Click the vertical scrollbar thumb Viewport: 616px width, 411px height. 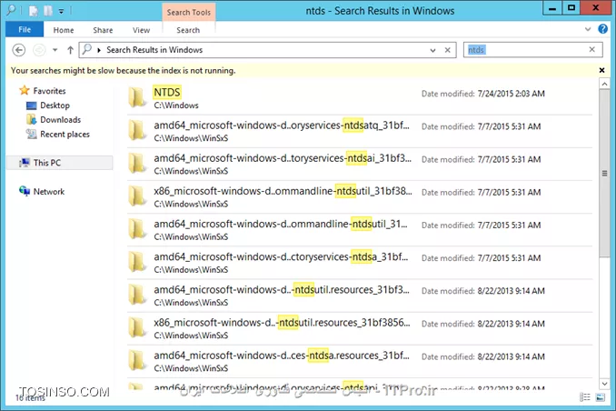[x=604, y=174]
